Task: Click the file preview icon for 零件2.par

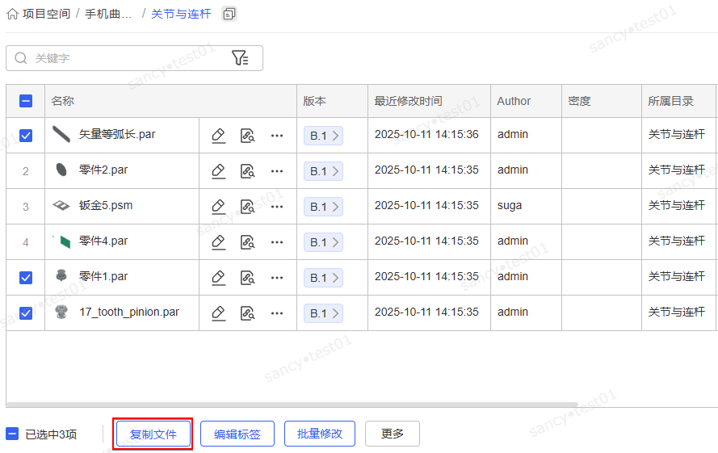Action: point(248,171)
